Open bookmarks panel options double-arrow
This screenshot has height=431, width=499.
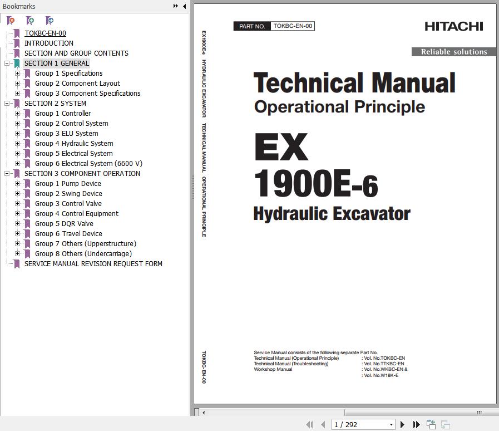click(x=176, y=6)
